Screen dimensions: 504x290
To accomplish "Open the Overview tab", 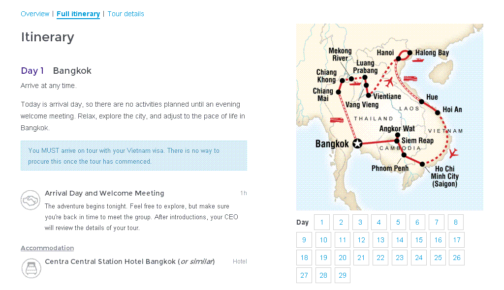I will 35,14.
